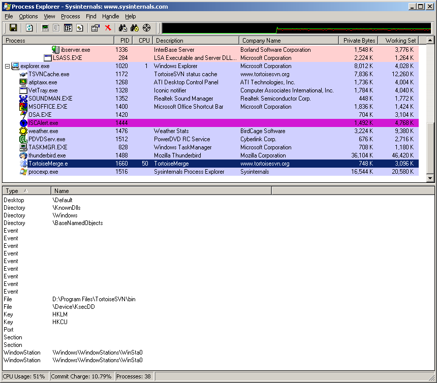Open the Handle menu
Viewport: 437px width, 383px height.
coord(111,16)
